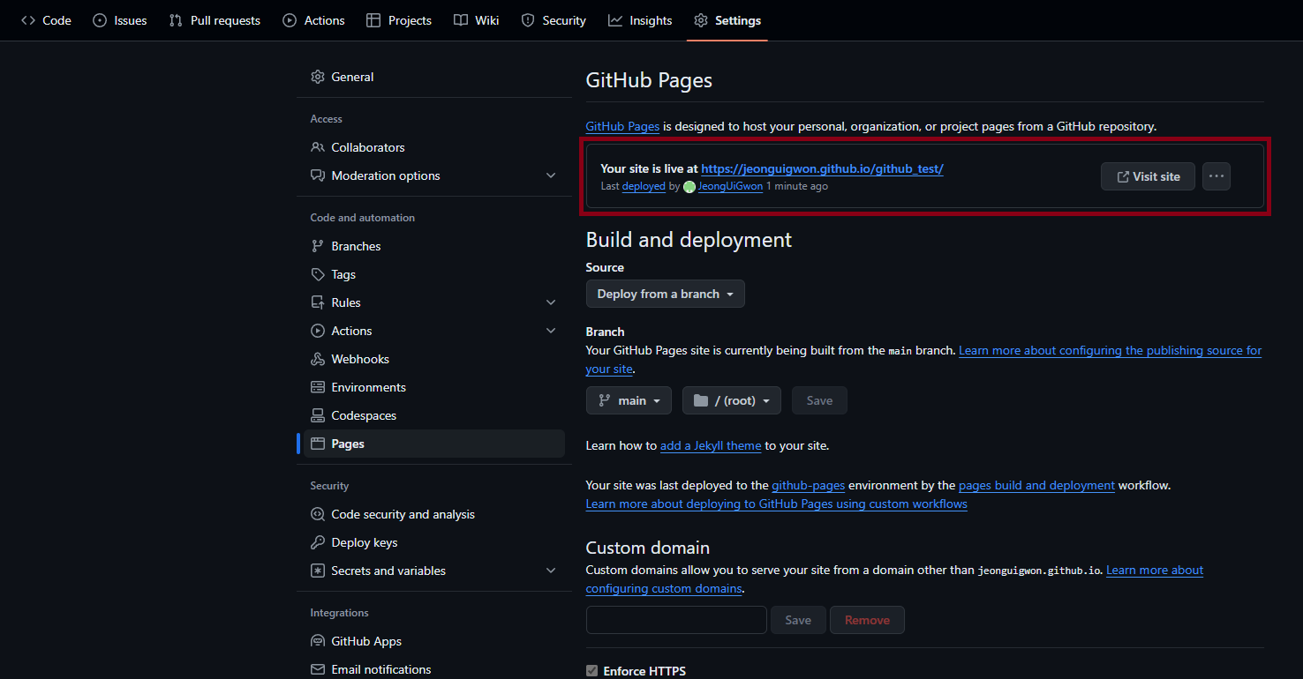Image resolution: width=1303 pixels, height=679 pixels.
Task: Click the play icon beside sidebar Actions
Action: [318, 331]
